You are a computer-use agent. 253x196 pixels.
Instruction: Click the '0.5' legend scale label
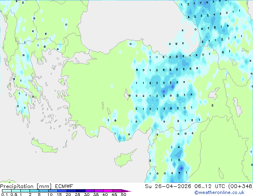14,194
